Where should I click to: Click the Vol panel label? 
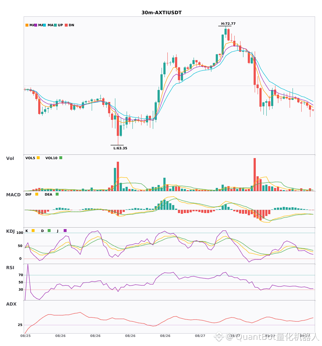pyautogui.click(x=10, y=158)
